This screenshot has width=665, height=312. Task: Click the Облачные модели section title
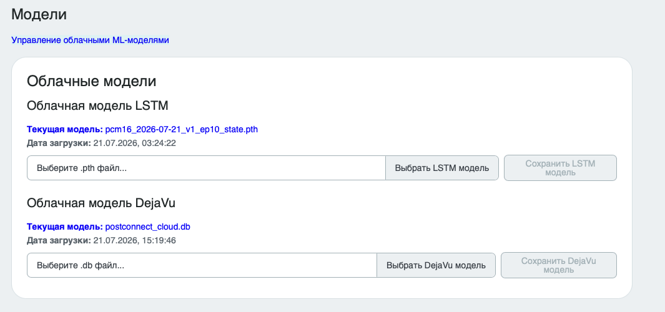pos(92,81)
